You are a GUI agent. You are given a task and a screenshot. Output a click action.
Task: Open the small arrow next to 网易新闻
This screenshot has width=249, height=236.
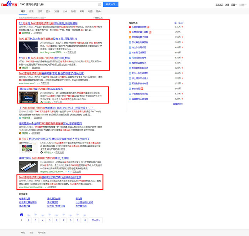click(31, 33)
